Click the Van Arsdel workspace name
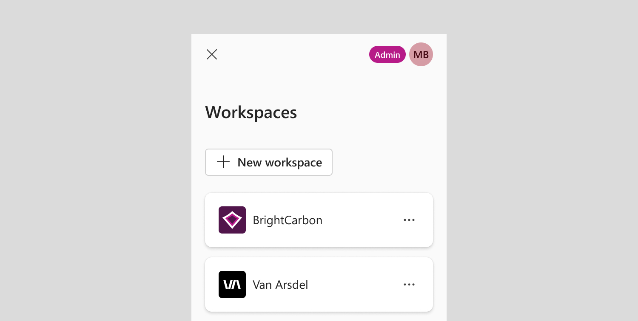The height and width of the screenshot is (321, 638). coord(280,284)
